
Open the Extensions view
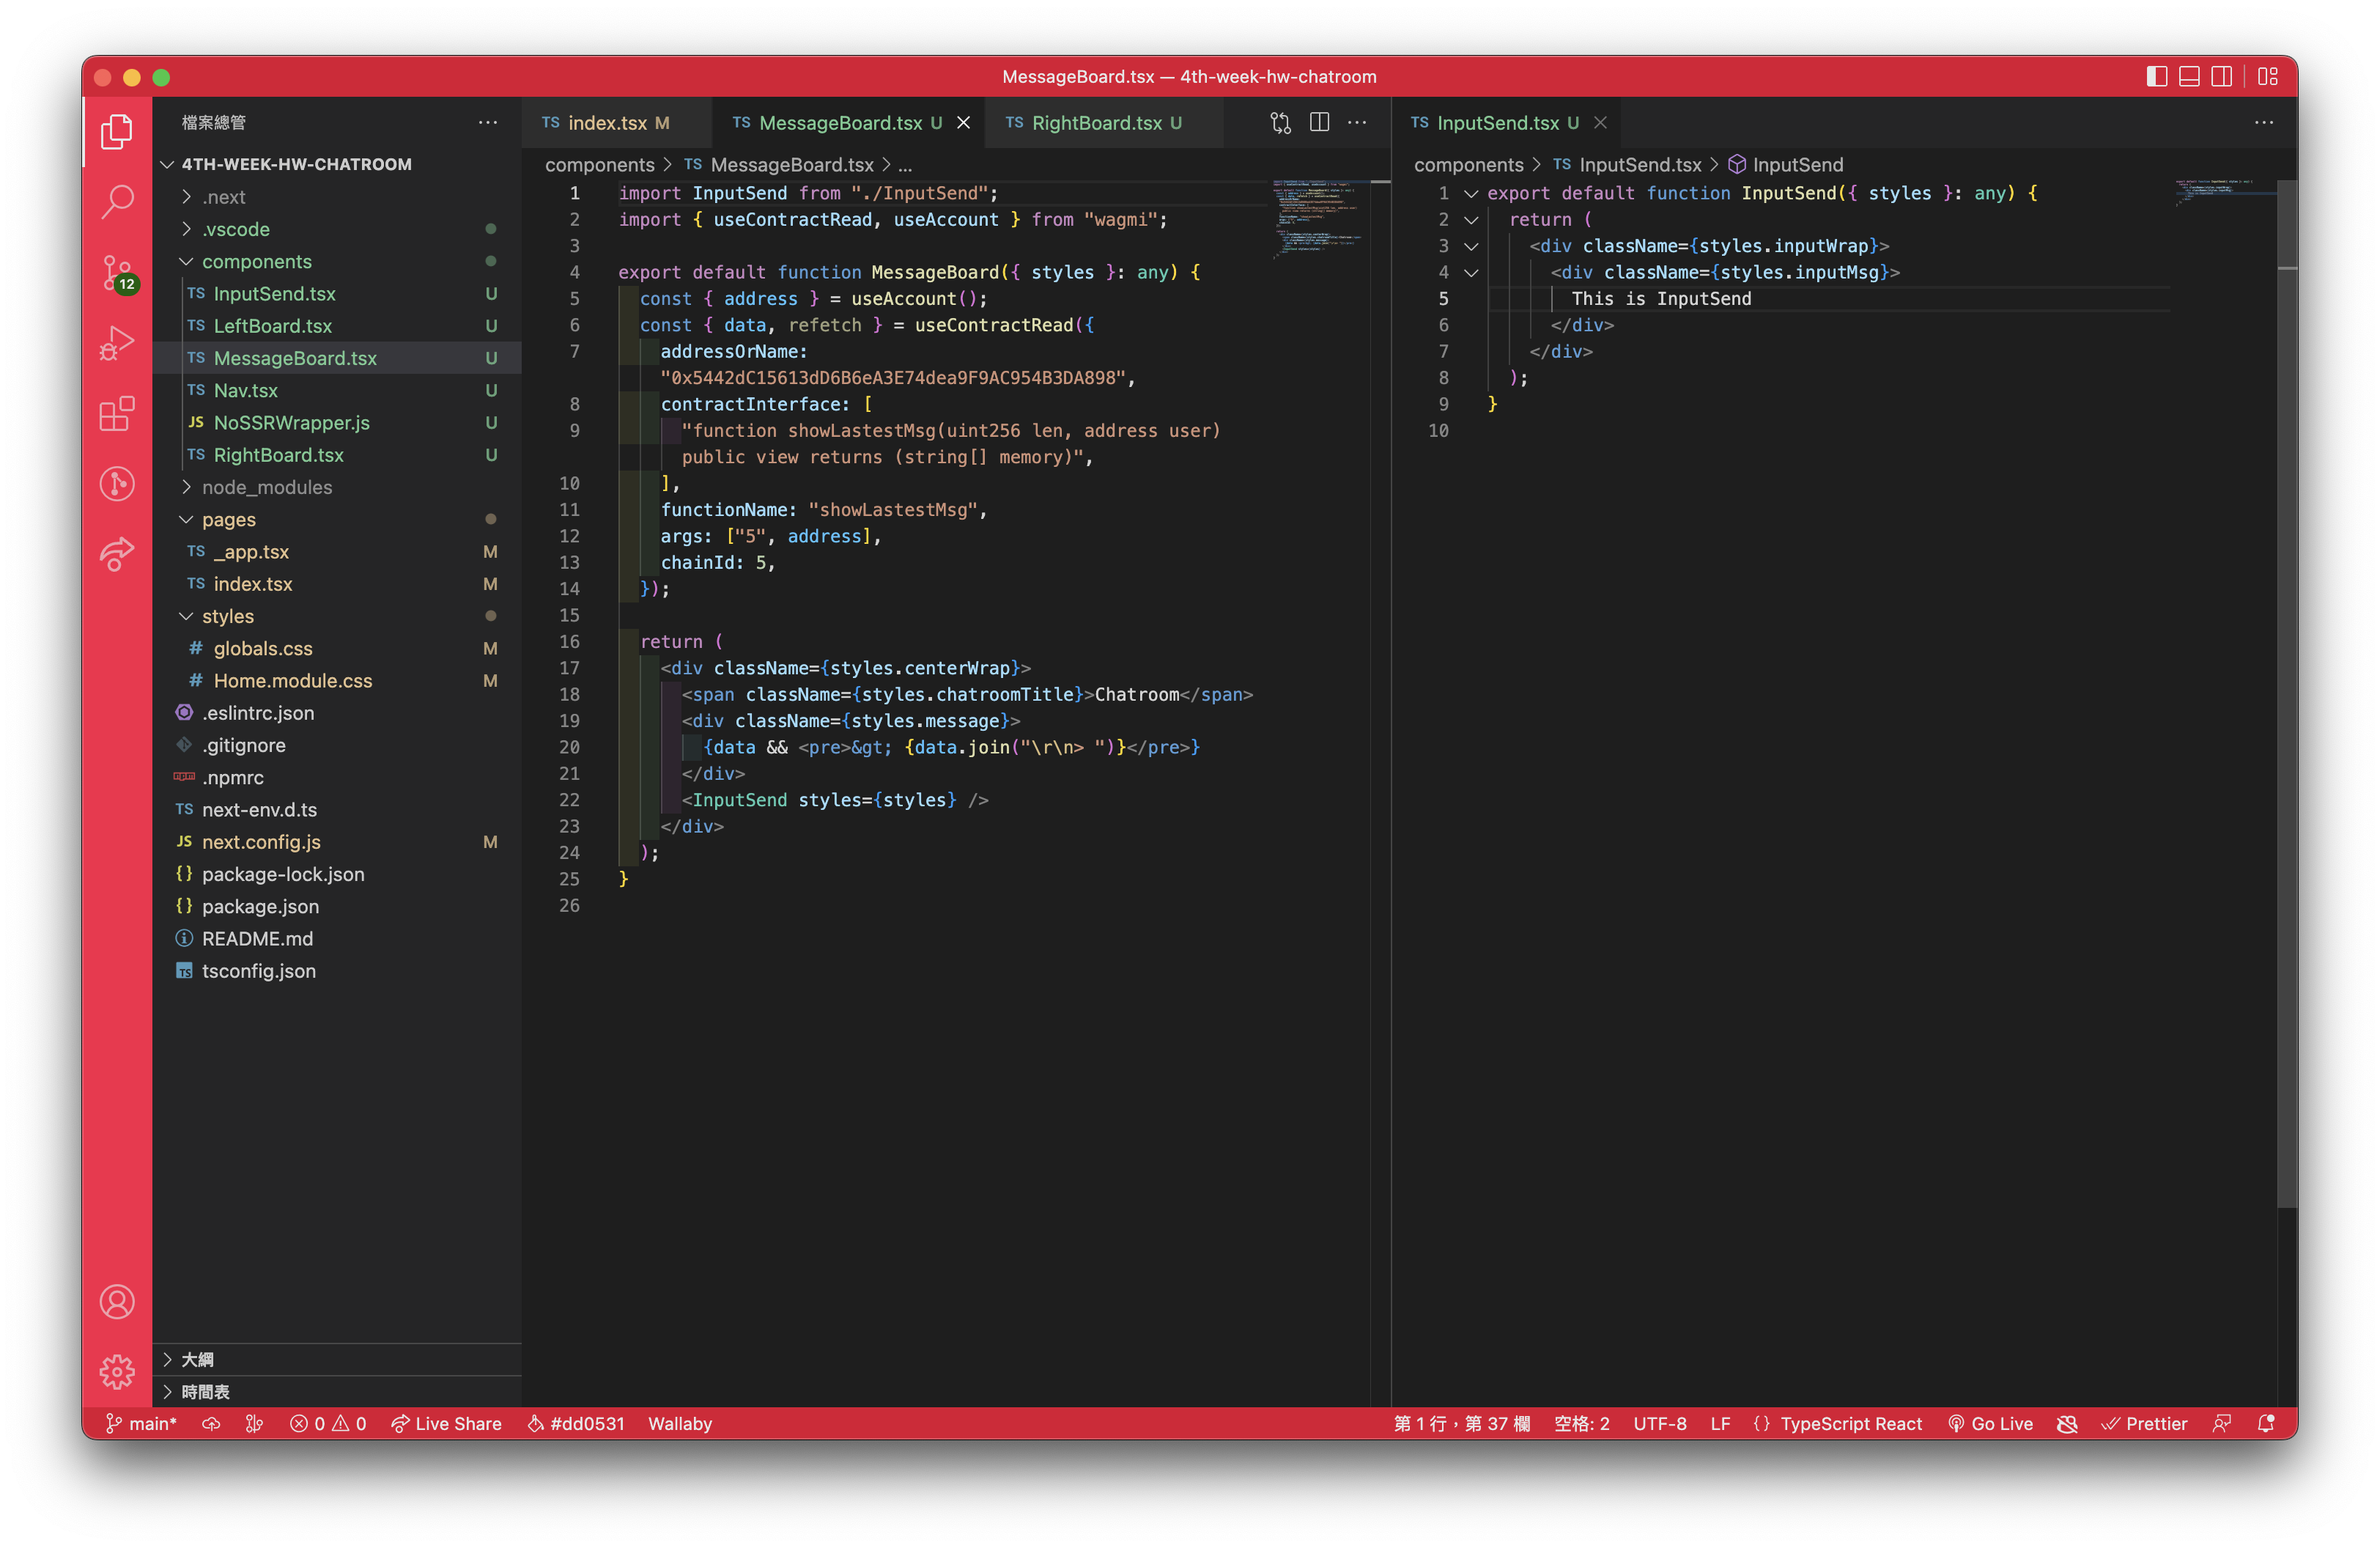point(117,413)
